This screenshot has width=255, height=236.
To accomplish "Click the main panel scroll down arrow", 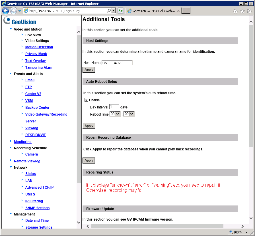I will click(x=251, y=218).
